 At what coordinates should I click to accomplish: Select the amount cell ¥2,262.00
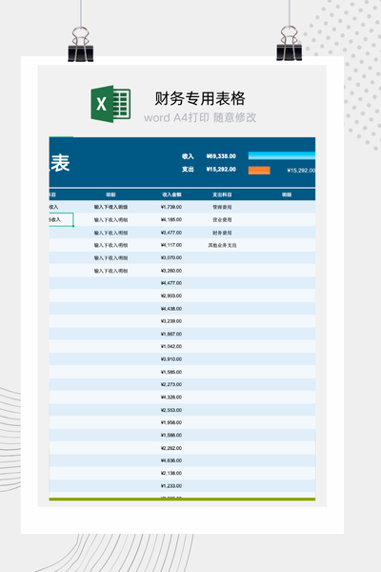(x=171, y=448)
